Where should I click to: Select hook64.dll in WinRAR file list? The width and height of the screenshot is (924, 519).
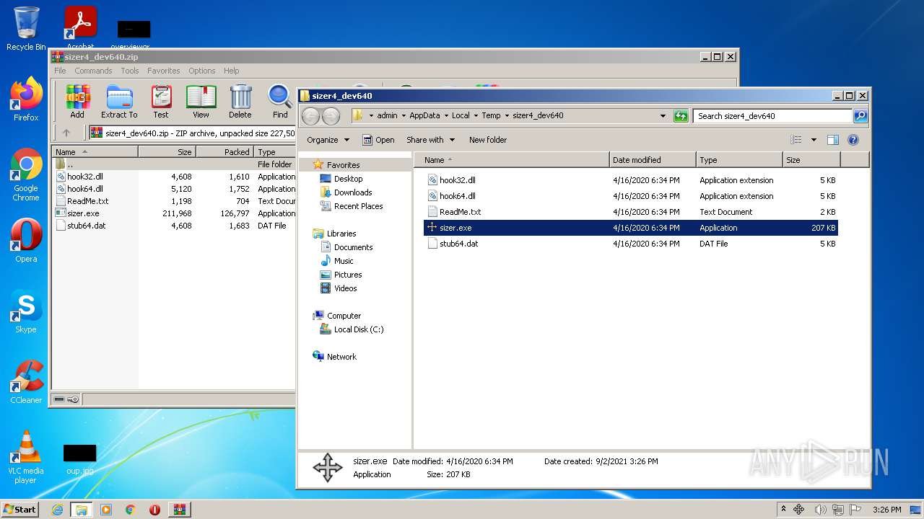[x=84, y=189]
